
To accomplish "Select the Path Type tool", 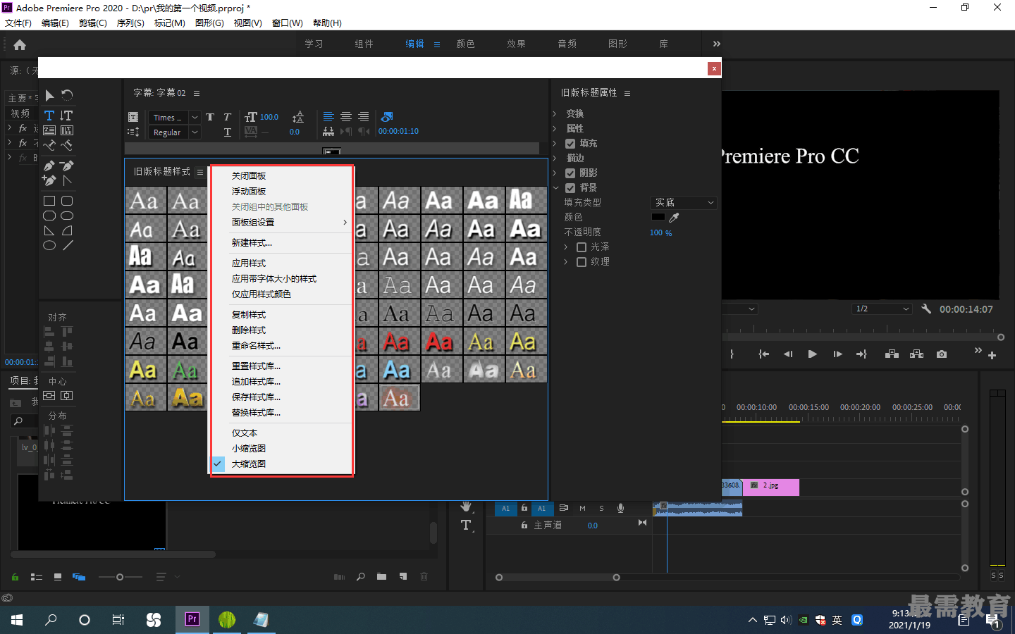I will pos(49,145).
